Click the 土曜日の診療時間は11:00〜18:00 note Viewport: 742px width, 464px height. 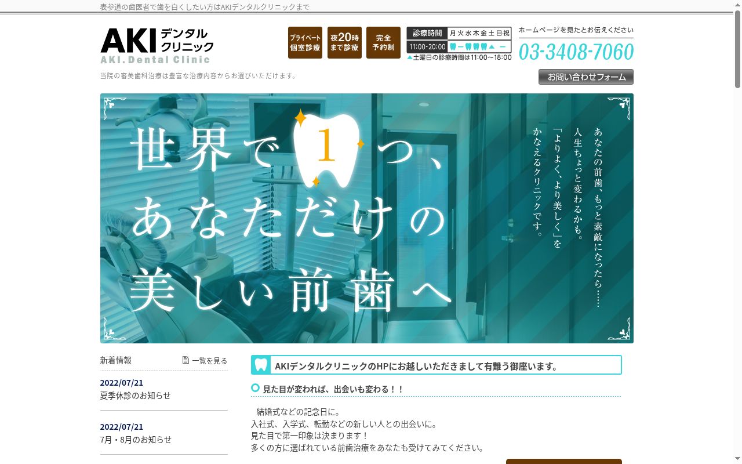pos(459,57)
